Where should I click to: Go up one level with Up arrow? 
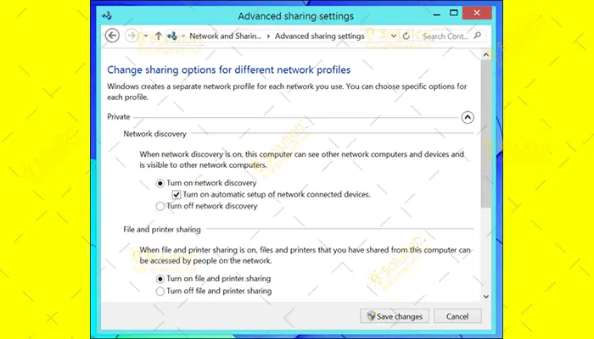(x=159, y=36)
